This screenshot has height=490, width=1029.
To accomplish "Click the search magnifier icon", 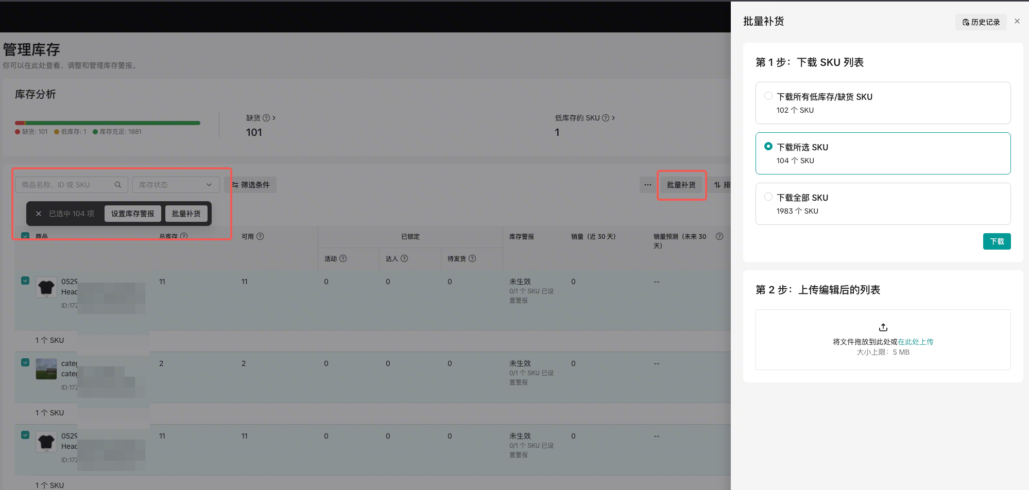I will coord(117,185).
